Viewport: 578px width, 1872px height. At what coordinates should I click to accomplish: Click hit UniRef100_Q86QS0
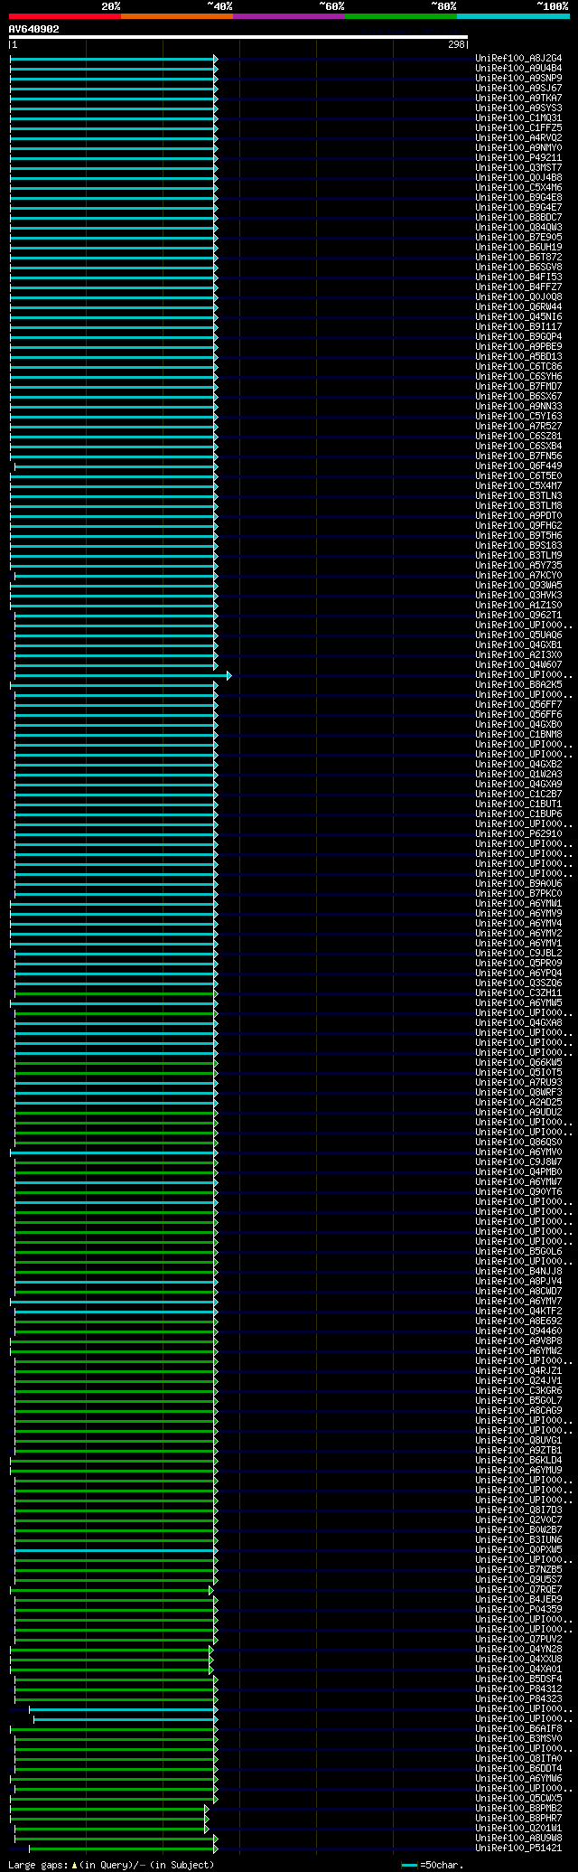(x=518, y=1143)
